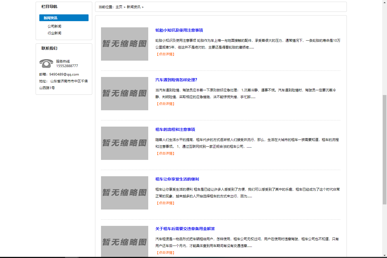Click thumbnail beside 汽车遇到险情怎样处理
The width and height of the screenshot is (387, 258).
(124, 93)
